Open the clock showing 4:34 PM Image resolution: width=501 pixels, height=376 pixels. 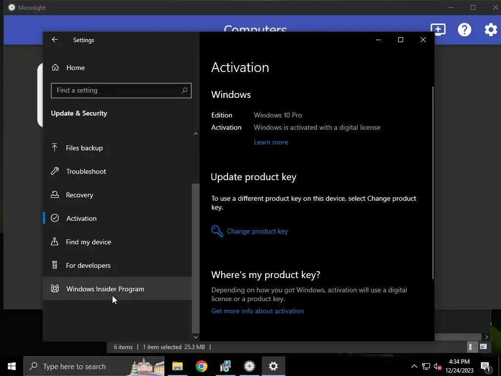(459, 366)
